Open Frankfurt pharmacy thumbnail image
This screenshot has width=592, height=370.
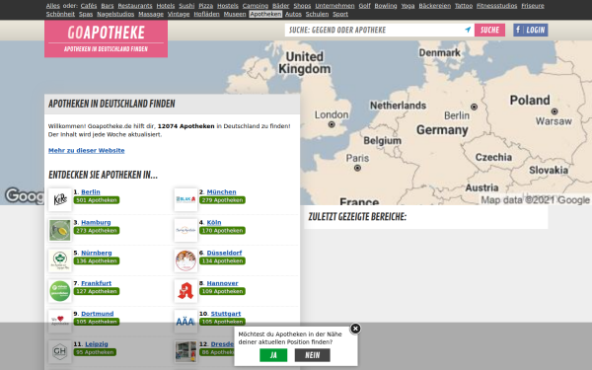tap(60, 291)
